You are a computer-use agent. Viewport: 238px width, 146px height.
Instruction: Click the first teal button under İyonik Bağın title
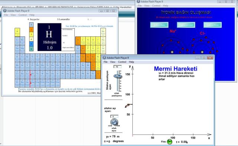(159, 25)
